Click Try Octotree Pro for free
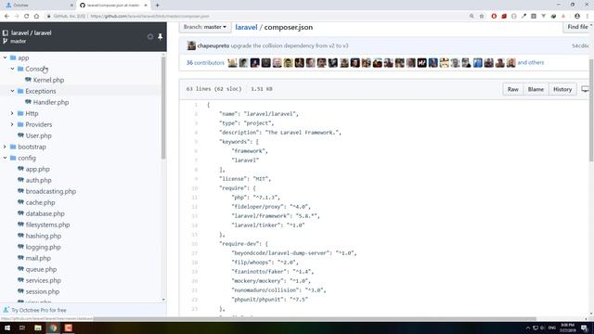This screenshot has width=594, height=334. 39,310
